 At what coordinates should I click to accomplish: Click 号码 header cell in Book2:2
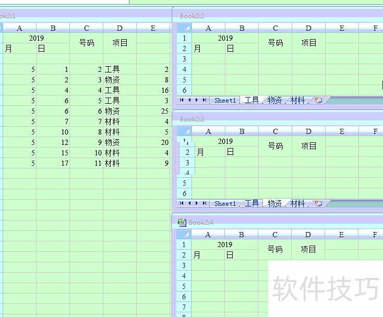point(276,43)
